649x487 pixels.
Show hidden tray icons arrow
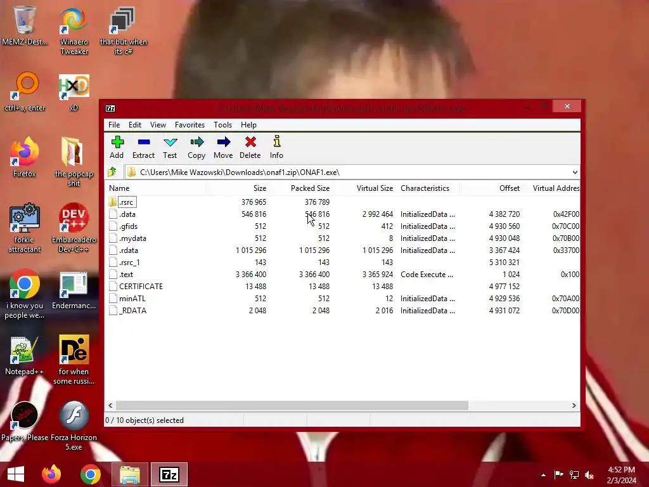[x=543, y=475]
